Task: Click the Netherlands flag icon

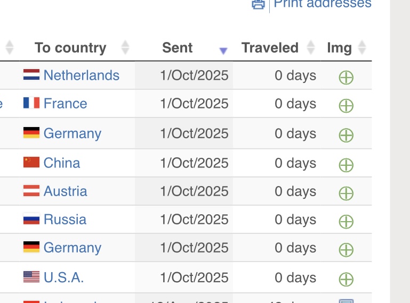Action: coord(31,75)
